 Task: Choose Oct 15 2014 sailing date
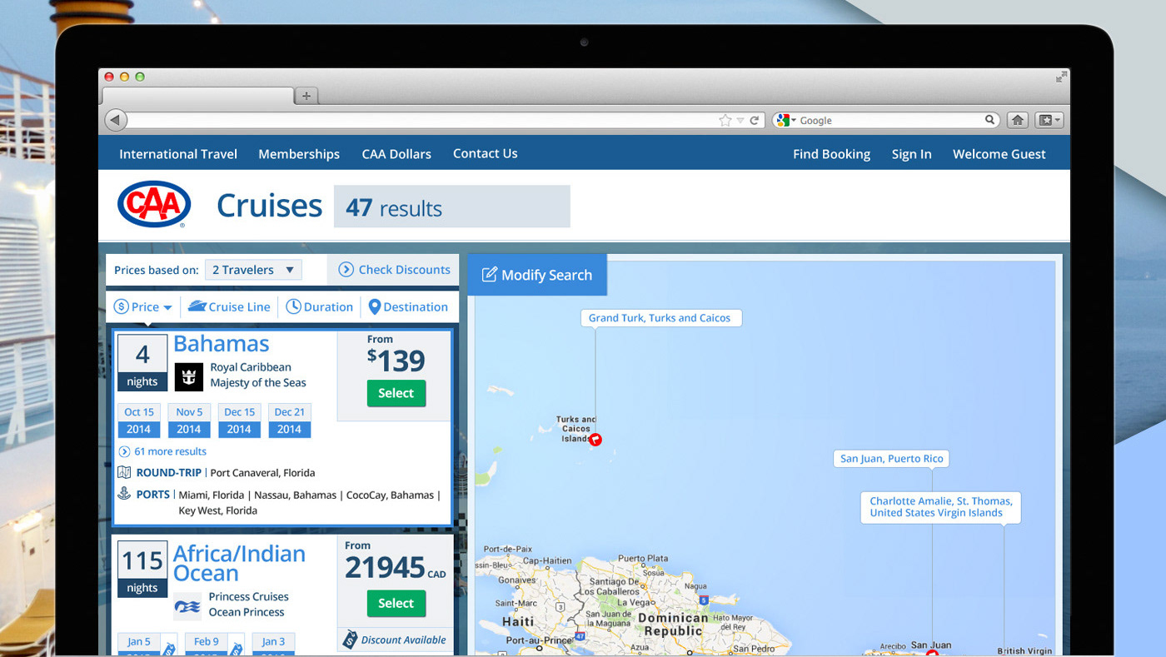(139, 421)
